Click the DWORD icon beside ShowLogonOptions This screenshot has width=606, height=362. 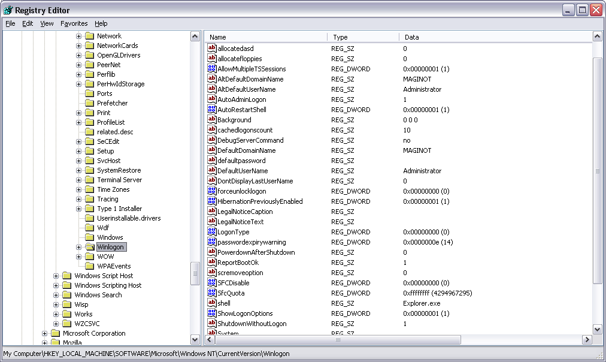[212, 313]
